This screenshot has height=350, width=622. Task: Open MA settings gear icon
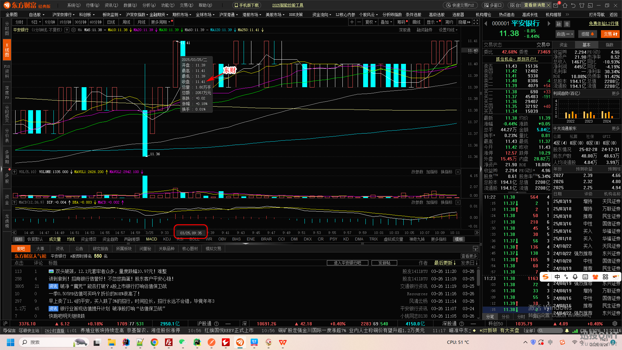74,30
